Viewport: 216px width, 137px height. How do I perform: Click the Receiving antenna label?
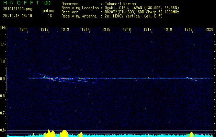tap(79, 16)
